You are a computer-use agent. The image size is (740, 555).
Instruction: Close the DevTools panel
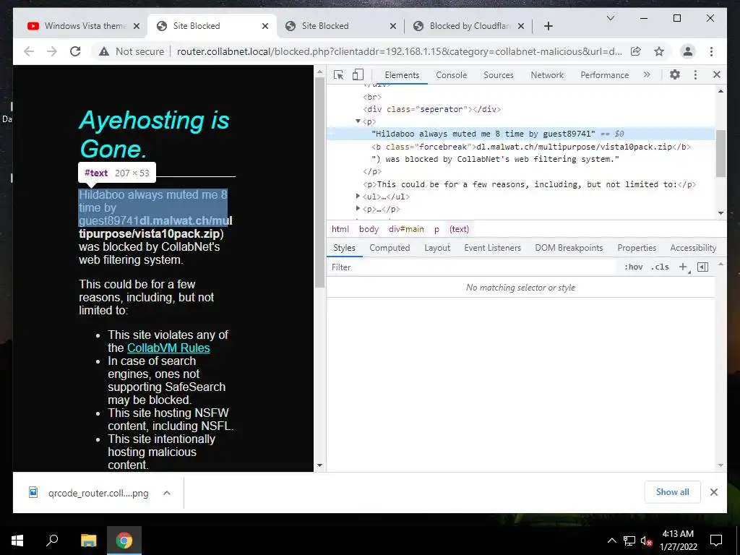pos(716,74)
